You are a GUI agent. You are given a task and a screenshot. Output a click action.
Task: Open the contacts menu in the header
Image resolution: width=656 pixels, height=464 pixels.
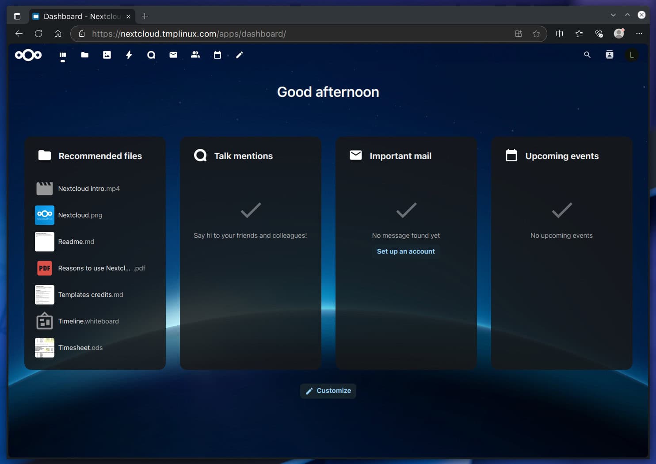(x=609, y=55)
